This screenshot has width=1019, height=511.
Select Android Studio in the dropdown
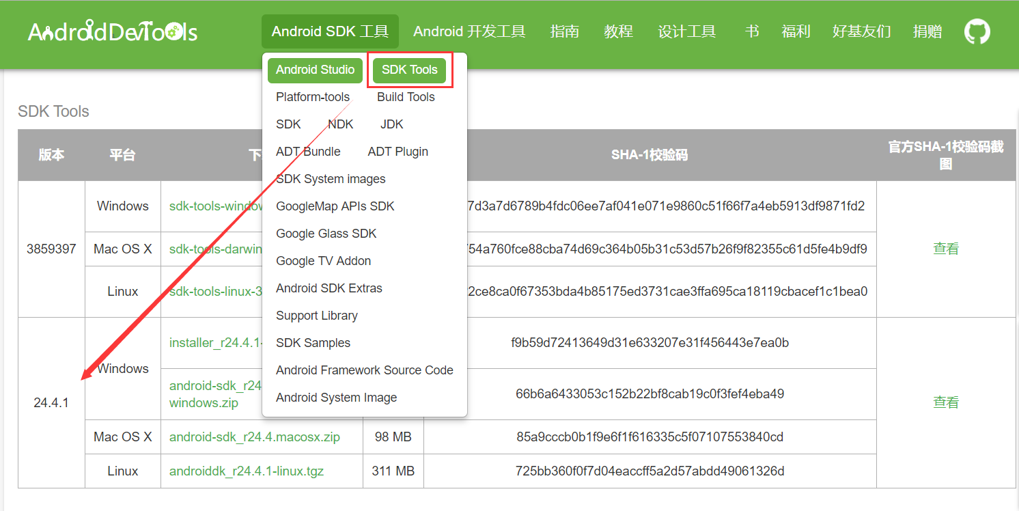(315, 70)
